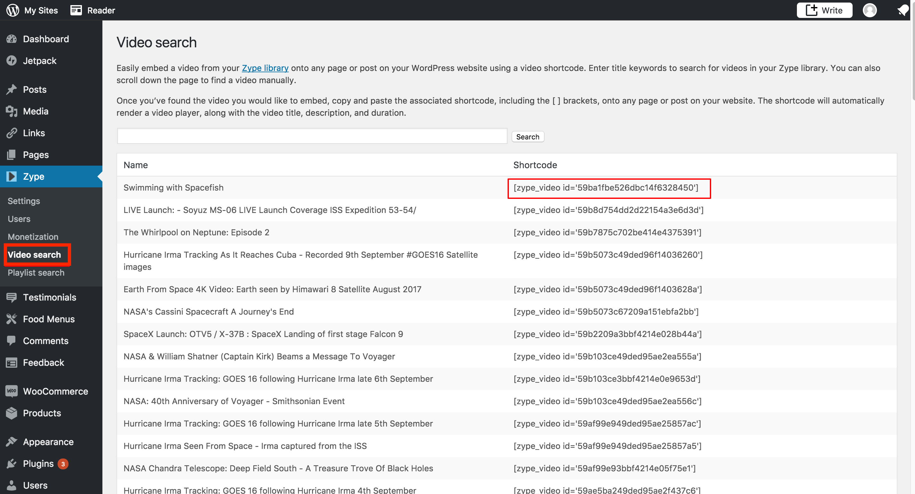Click Hurricane Irma late 5th September name
Viewport: 915px width, 494px height.
(278, 423)
